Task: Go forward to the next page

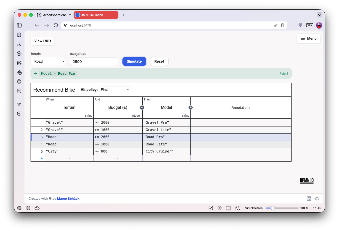Action: pyautogui.click(x=46, y=25)
